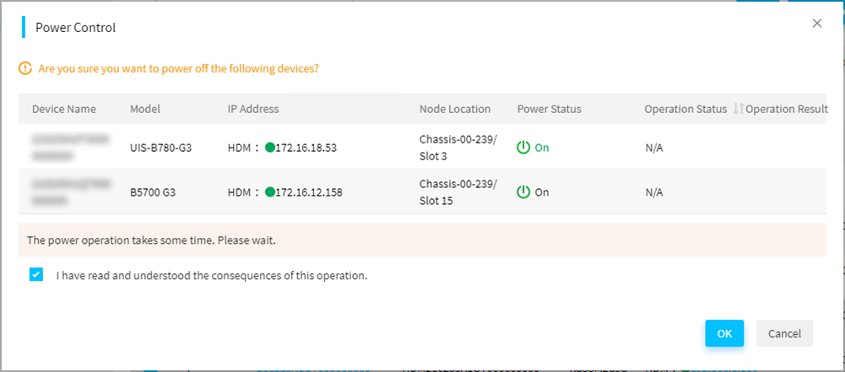Untick the read and understood consequences checkbox

(36, 276)
